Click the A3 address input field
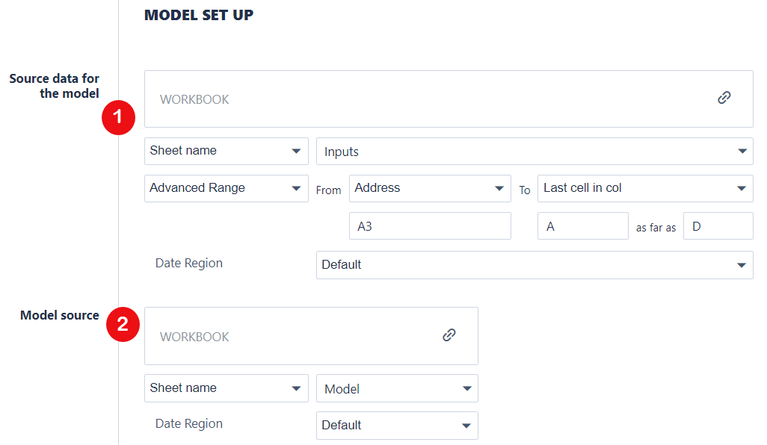 (430, 226)
